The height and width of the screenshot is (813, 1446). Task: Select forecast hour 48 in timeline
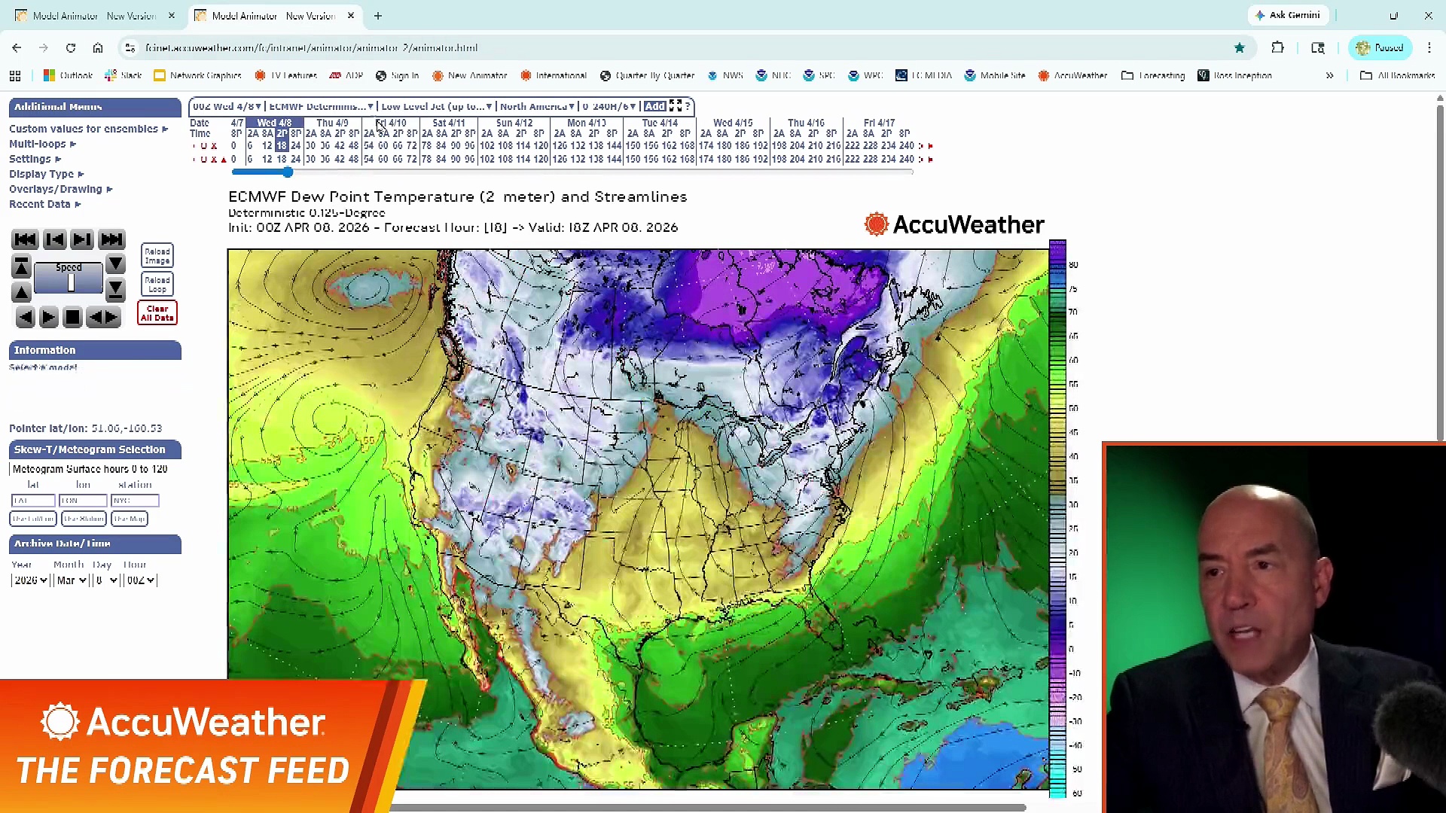(x=353, y=146)
